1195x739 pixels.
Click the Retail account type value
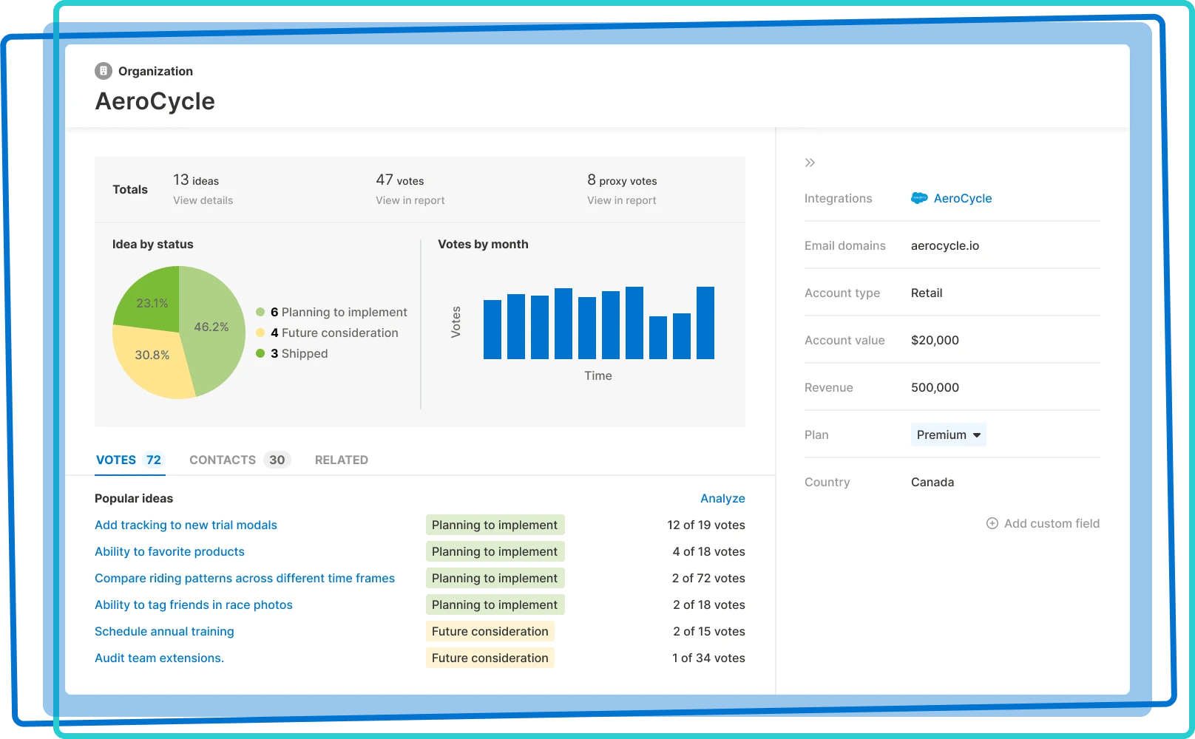click(x=927, y=293)
